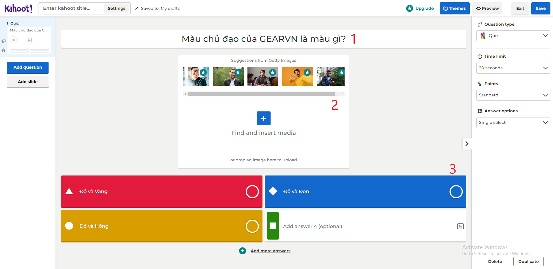Click the trash icon beside quiz thumbnail
This screenshot has height=269, width=553.
3,50
